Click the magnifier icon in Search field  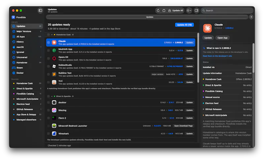204,11
